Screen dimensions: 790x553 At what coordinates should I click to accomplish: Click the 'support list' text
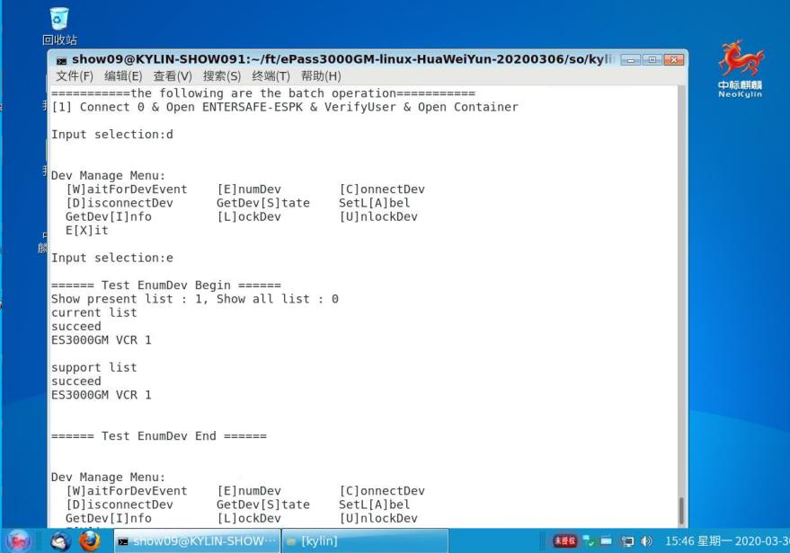coord(93,367)
